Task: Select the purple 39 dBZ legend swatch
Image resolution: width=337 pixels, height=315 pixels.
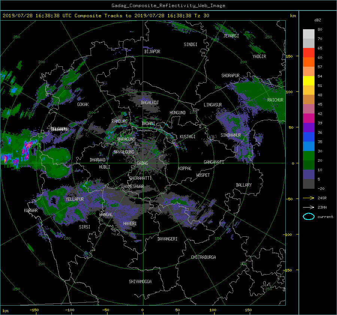Action: tap(309, 127)
